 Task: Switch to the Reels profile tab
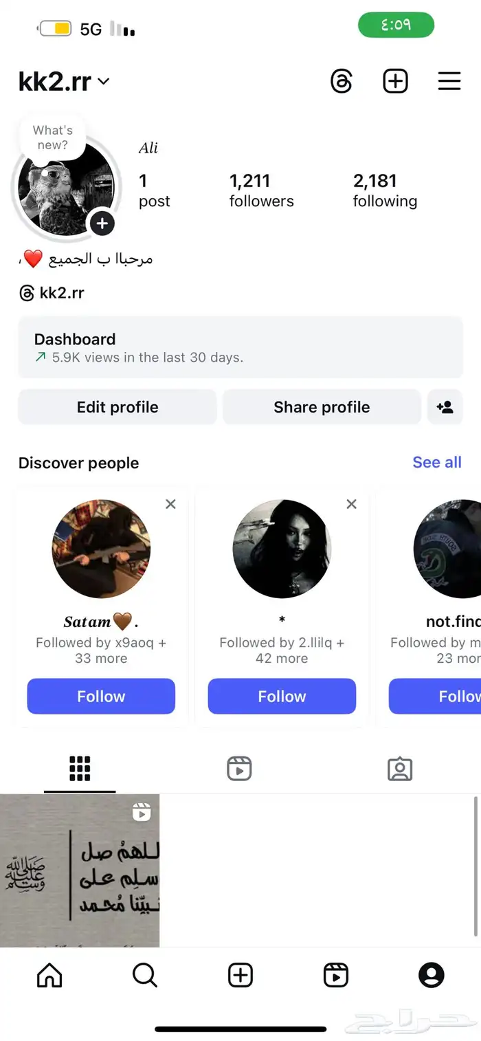point(239,769)
